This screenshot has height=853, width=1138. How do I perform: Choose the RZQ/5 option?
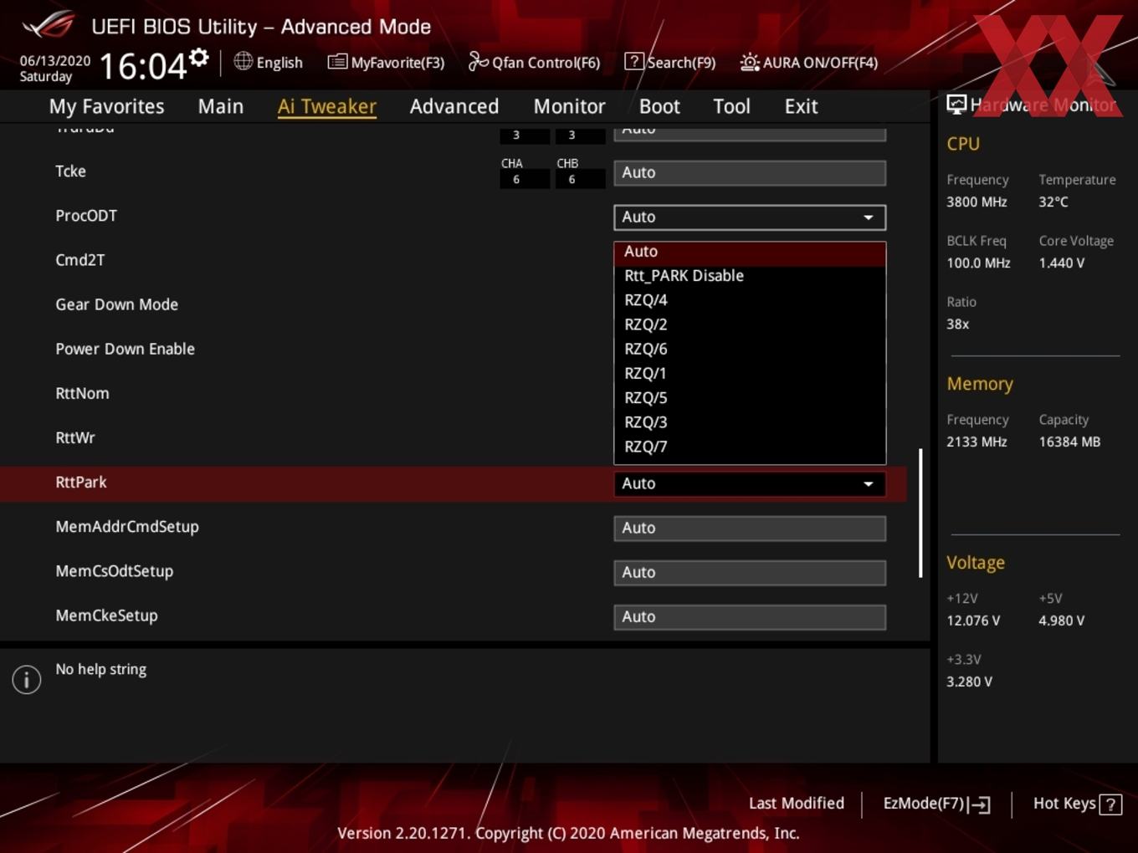(x=750, y=398)
